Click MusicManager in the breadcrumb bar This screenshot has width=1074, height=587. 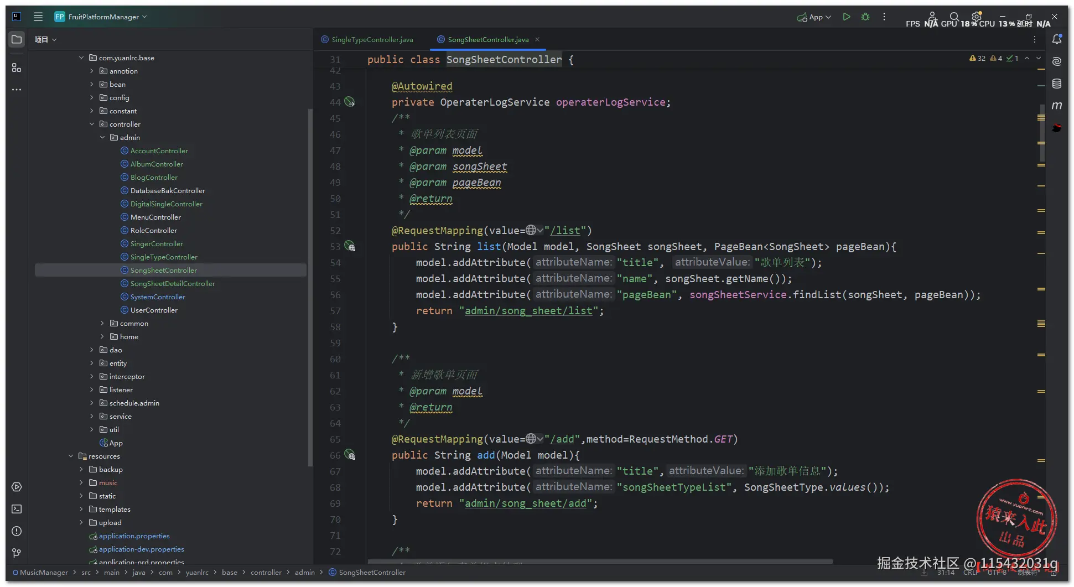point(44,573)
